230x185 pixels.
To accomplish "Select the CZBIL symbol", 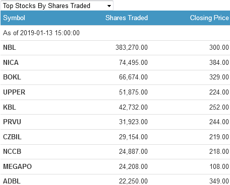I will (x=12, y=137).
